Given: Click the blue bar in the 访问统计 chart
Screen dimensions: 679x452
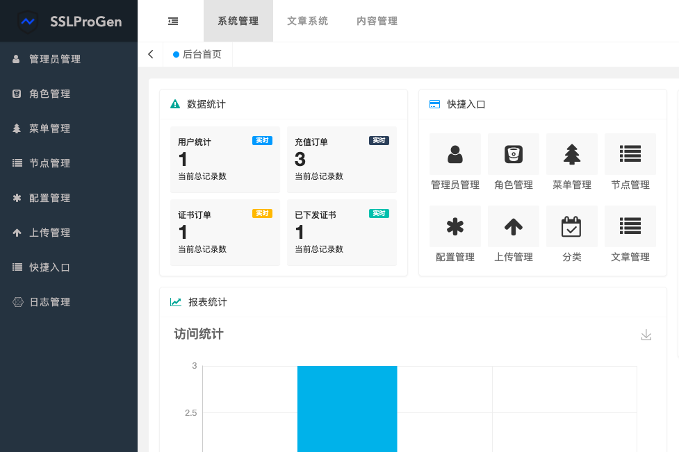Looking at the screenshot, I should 347,410.
